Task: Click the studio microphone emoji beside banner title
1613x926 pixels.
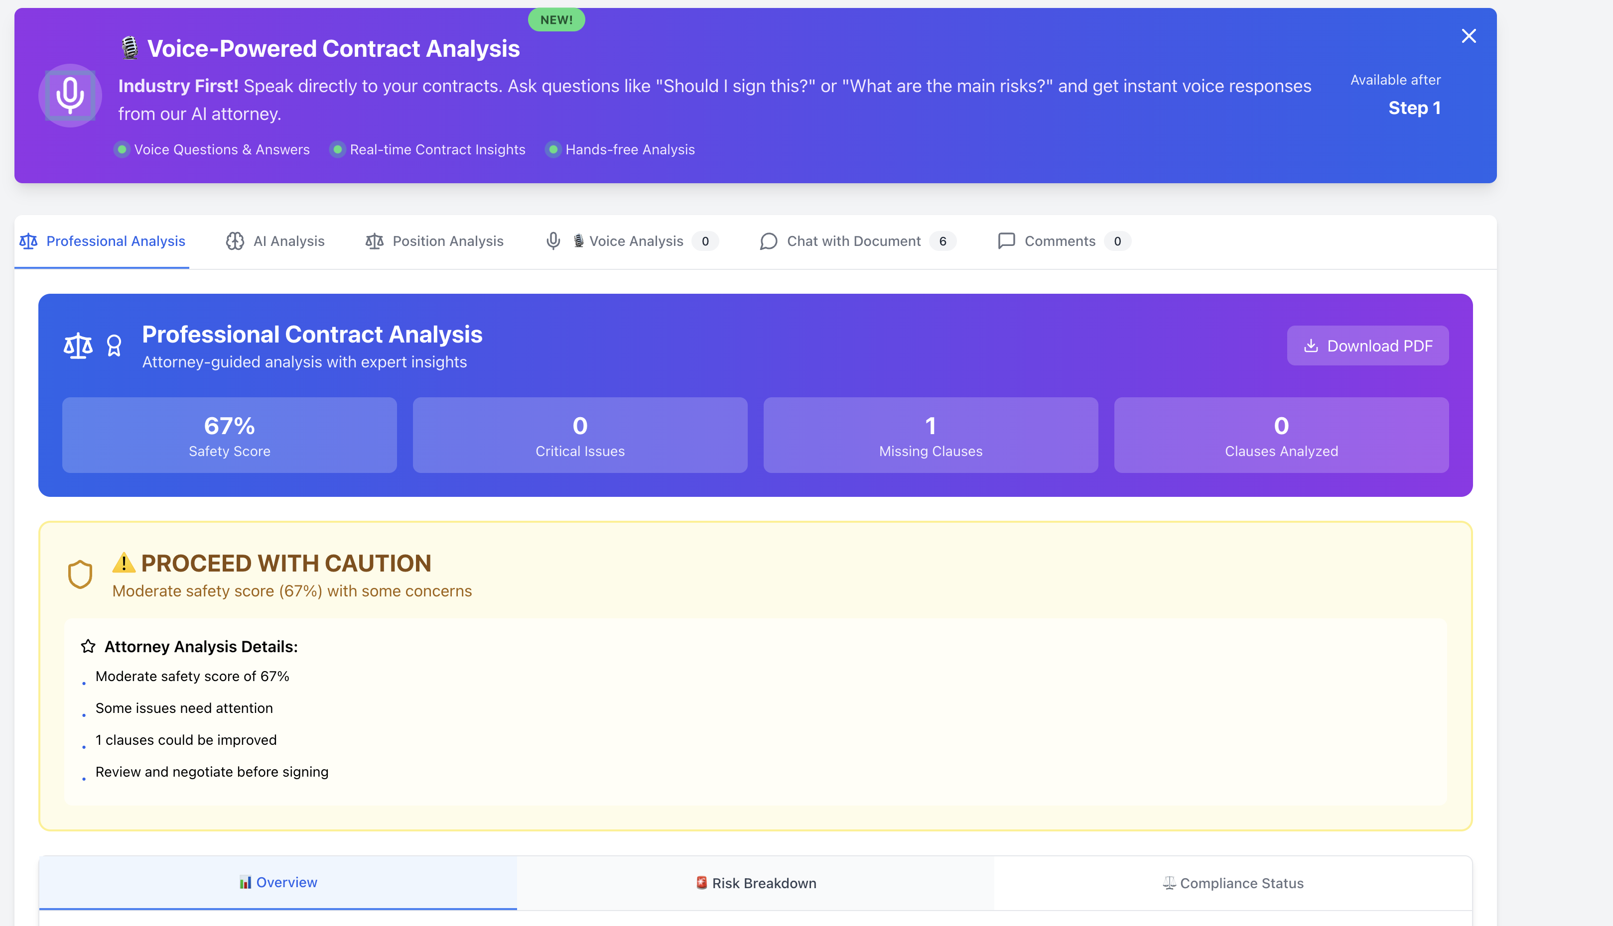Action: (130, 48)
